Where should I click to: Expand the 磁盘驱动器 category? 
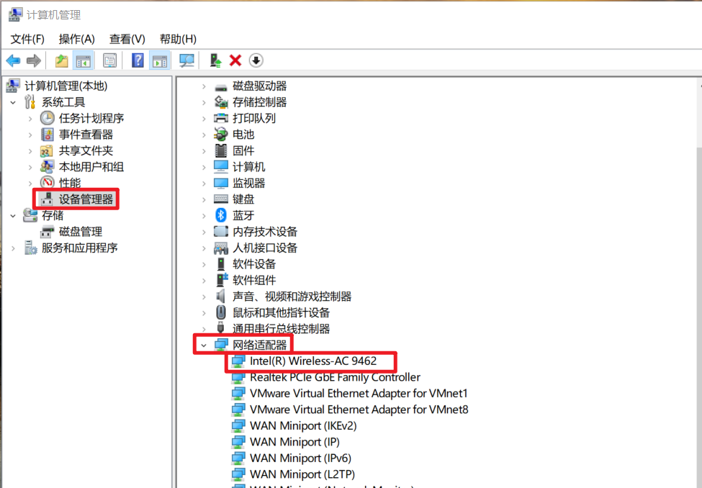[x=204, y=86]
